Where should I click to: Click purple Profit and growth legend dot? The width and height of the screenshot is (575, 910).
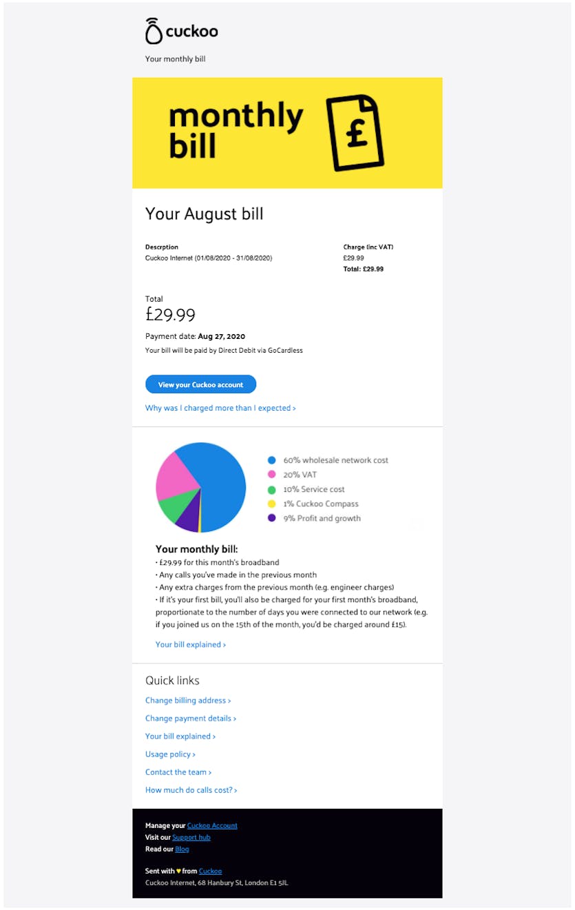[x=271, y=518]
